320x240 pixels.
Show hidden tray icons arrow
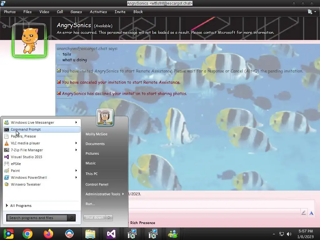[x=274, y=234]
